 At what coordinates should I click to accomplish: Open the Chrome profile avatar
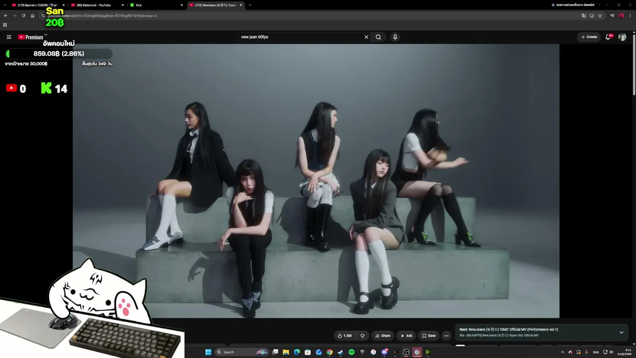pos(621,15)
